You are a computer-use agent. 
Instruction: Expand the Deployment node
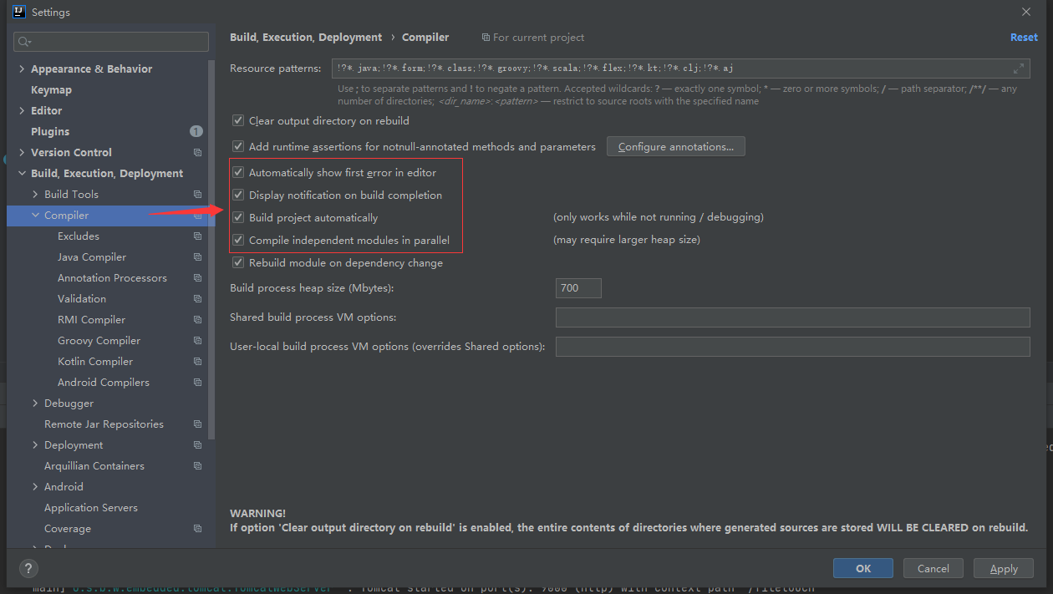35,445
